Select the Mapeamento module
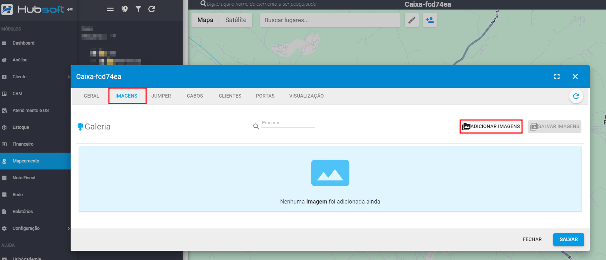 [35, 161]
